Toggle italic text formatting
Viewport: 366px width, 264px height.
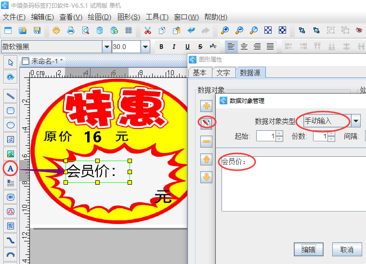174,47
